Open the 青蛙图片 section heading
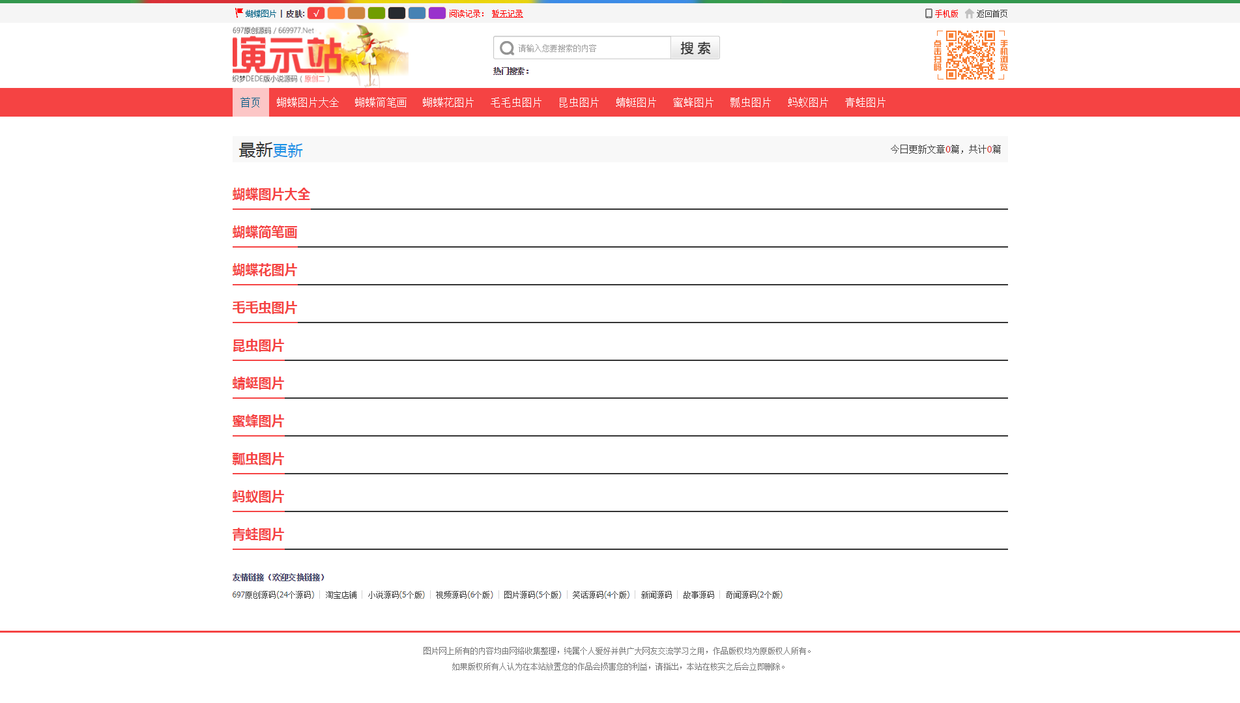Image resolution: width=1240 pixels, height=703 pixels. click(258, 534)
